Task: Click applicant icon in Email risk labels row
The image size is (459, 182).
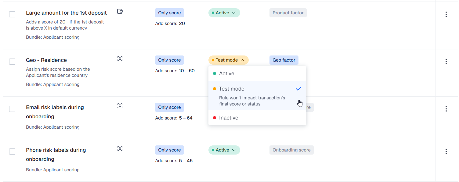Action: click(120, 106)
